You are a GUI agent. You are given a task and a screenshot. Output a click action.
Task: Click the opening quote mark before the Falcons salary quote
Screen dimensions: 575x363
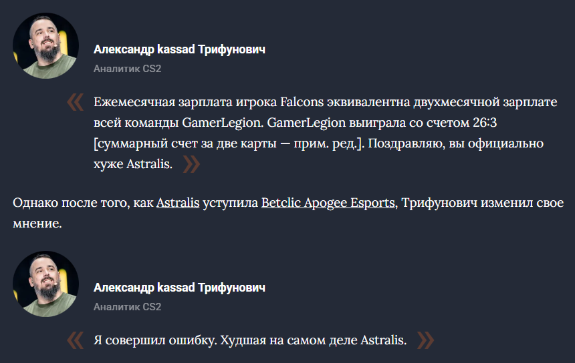pos(75,103)
